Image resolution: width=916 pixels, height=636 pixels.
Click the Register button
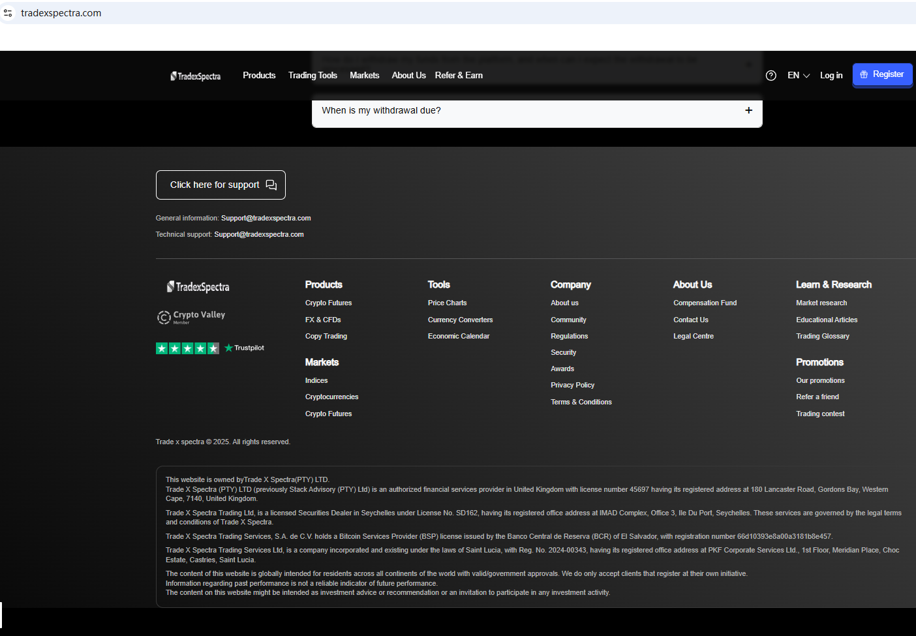coord(882,74)
